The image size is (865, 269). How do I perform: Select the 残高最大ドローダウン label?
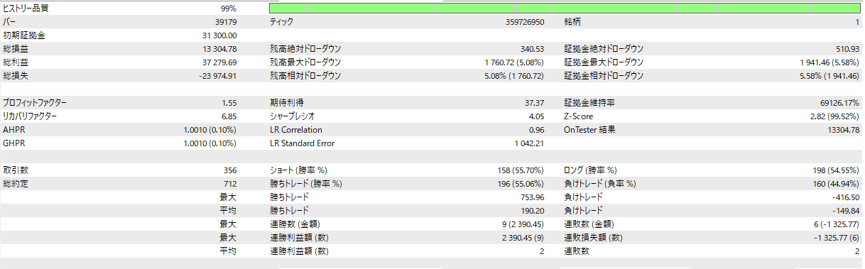pos(305,62)
